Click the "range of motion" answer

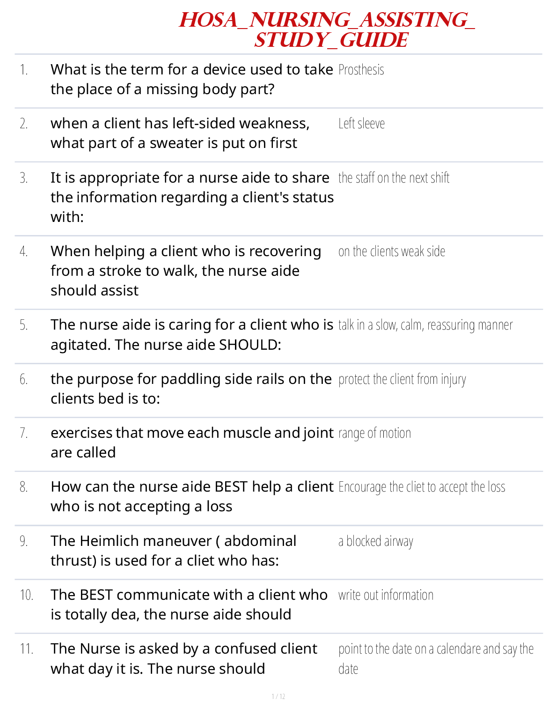[x=374, y=434]
